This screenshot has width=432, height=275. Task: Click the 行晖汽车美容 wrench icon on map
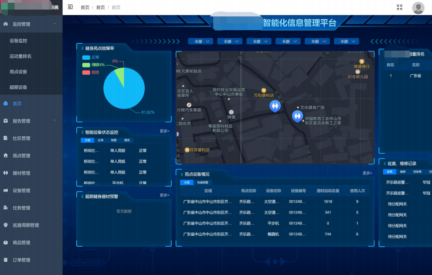189,105
